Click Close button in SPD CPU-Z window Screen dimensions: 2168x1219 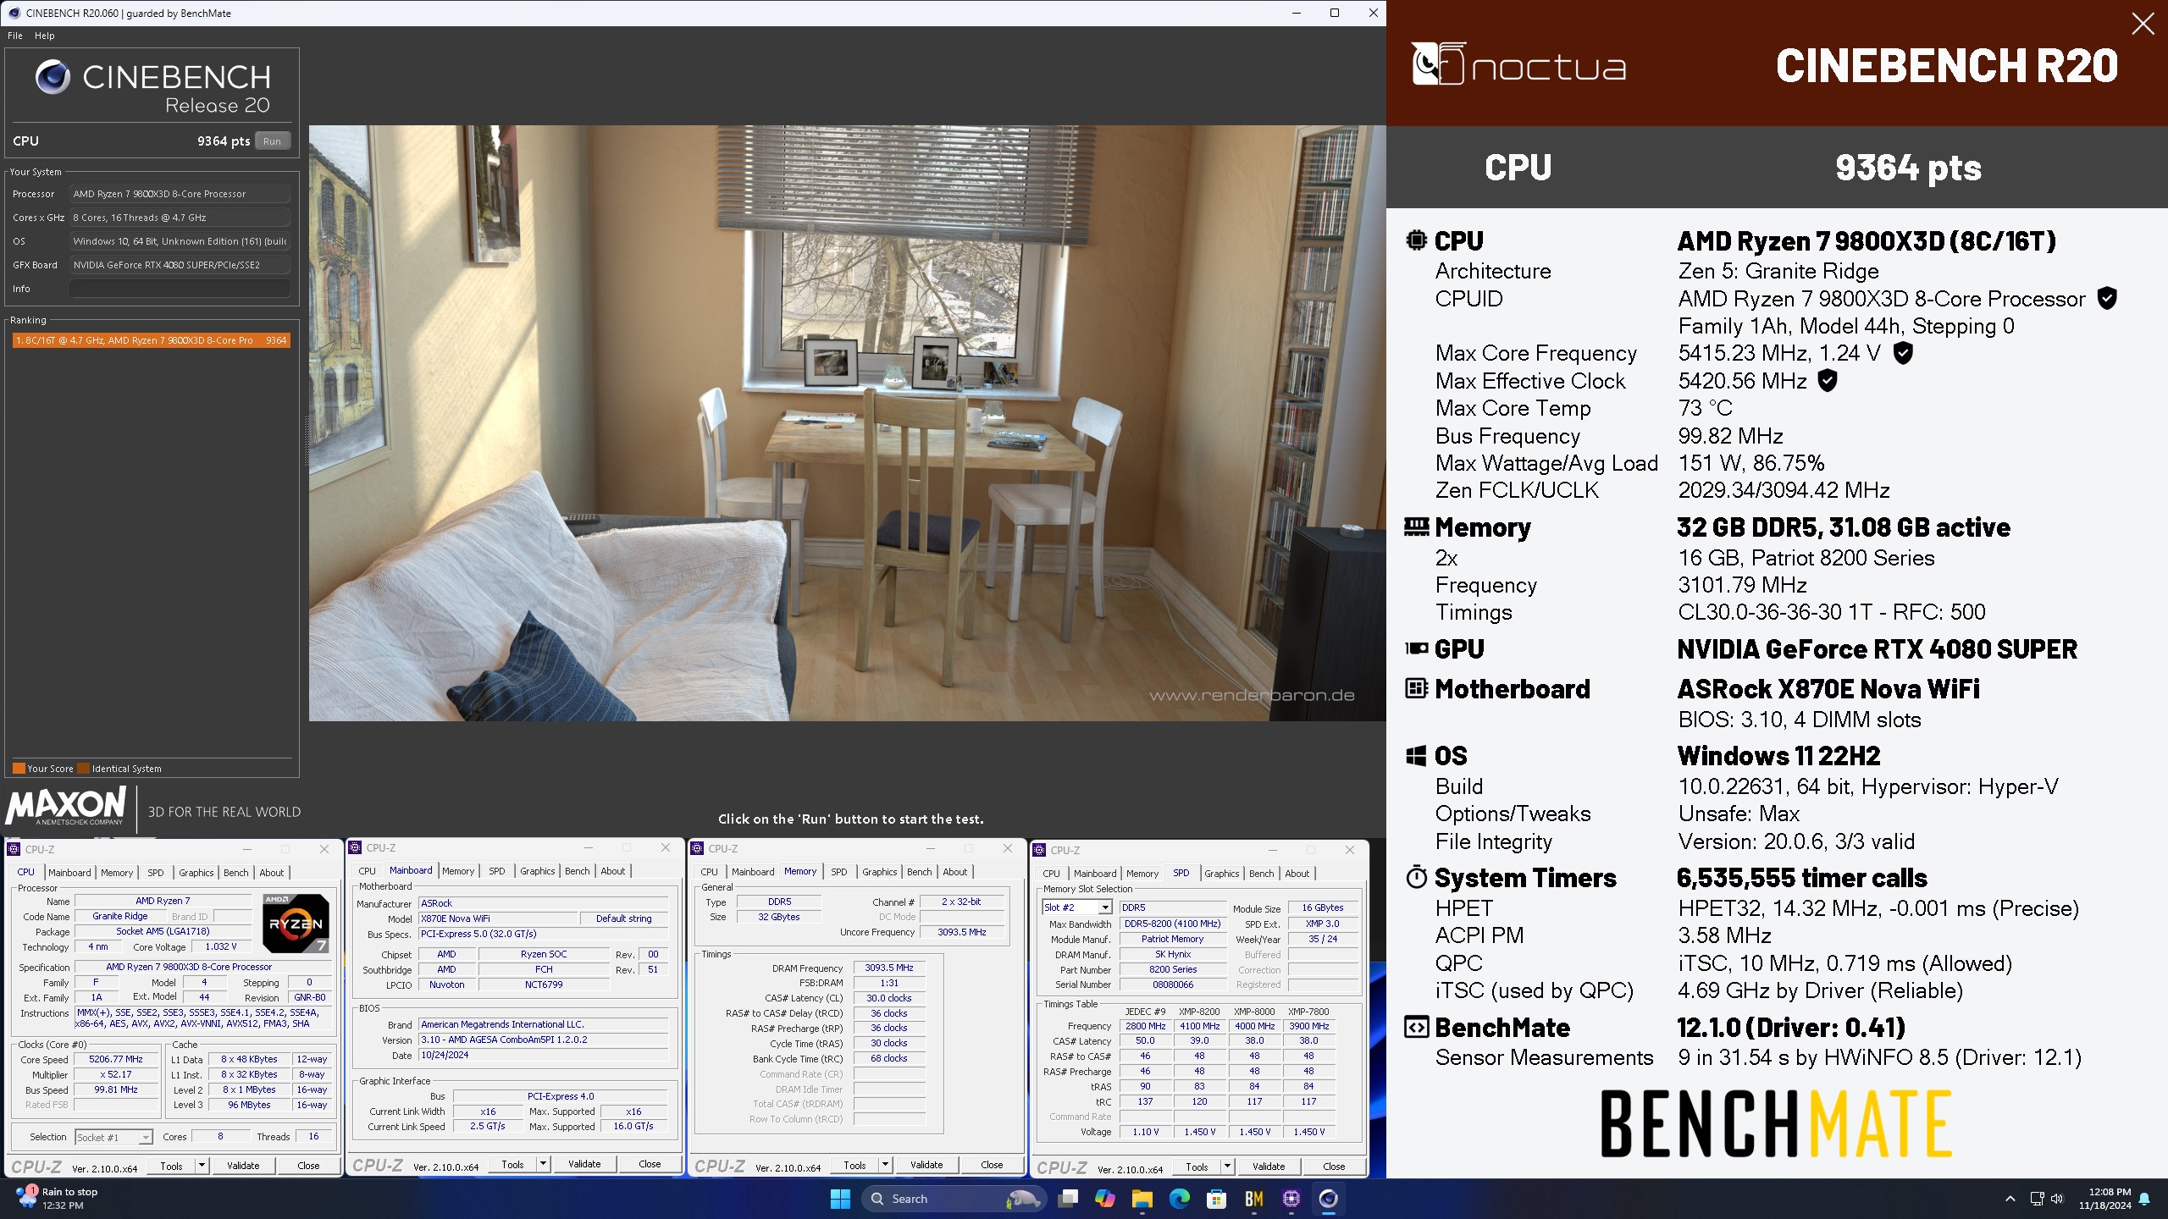(x=1334, y=1167)
